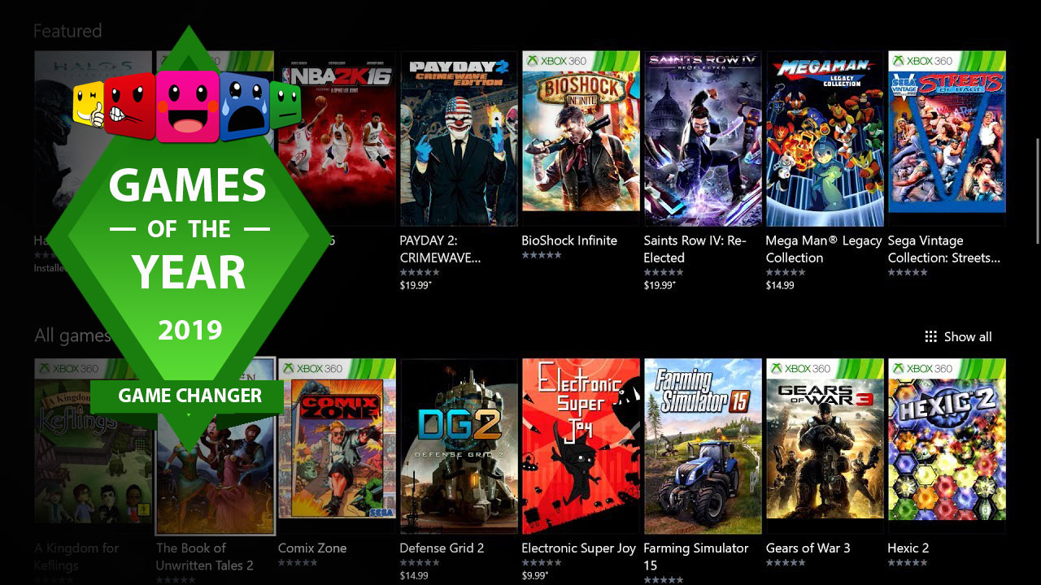Select the Hexic 2 game tile
The height and width of the screenshot is (585, 1041).
(x=947, y=446)
